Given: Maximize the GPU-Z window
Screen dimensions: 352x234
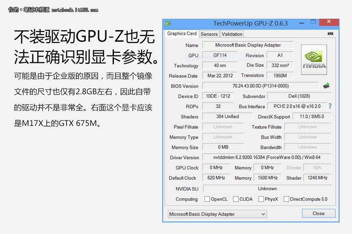Looking at the screenshot, I should point(313,22).
